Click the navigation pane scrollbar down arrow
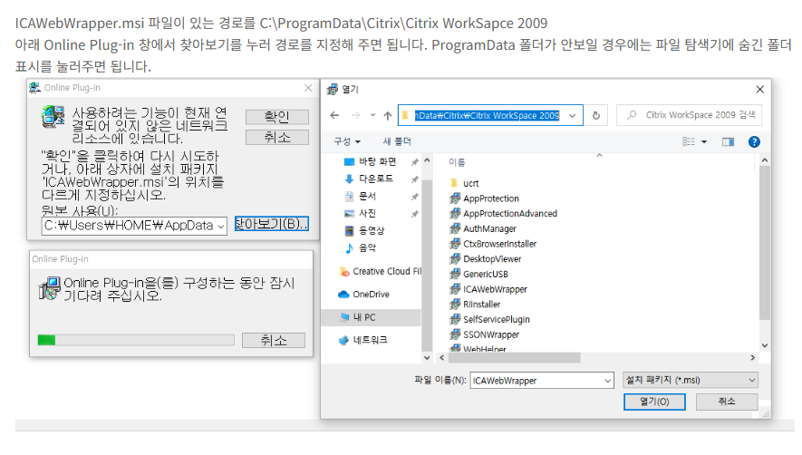 pos(427,358)
